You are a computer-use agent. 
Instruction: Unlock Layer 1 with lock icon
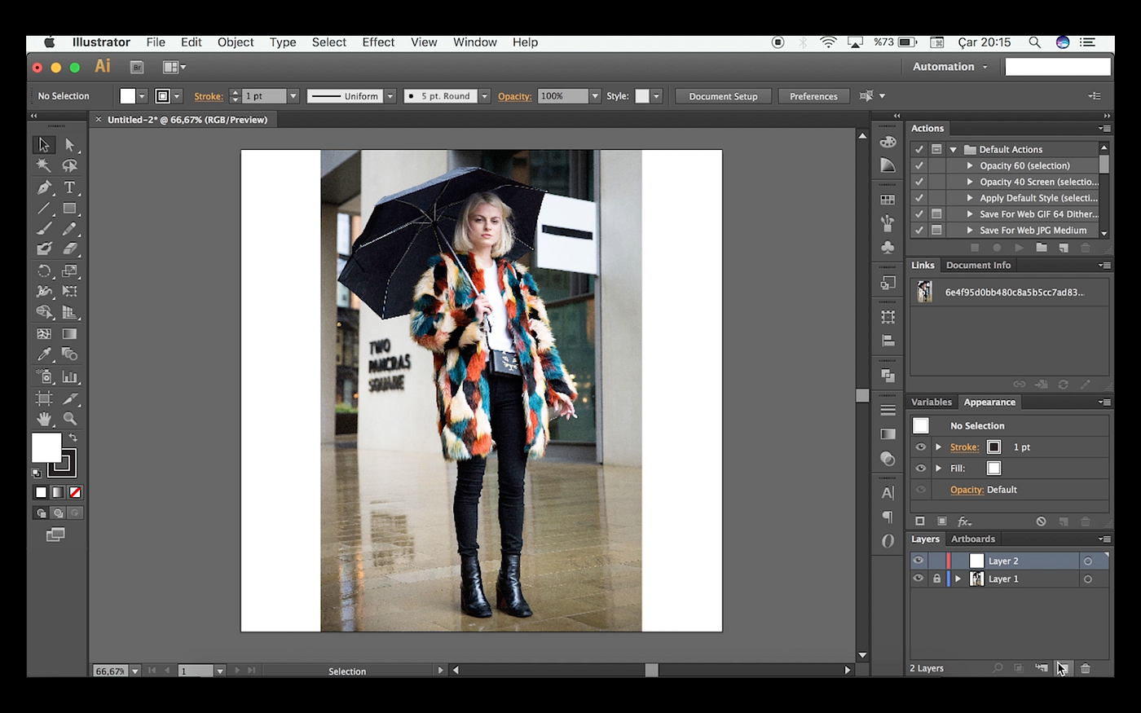pos(936,579)
